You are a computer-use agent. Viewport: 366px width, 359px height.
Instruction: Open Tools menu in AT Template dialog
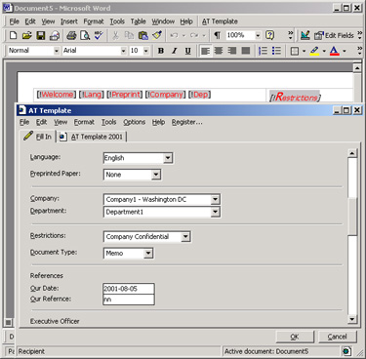[108, 122]
